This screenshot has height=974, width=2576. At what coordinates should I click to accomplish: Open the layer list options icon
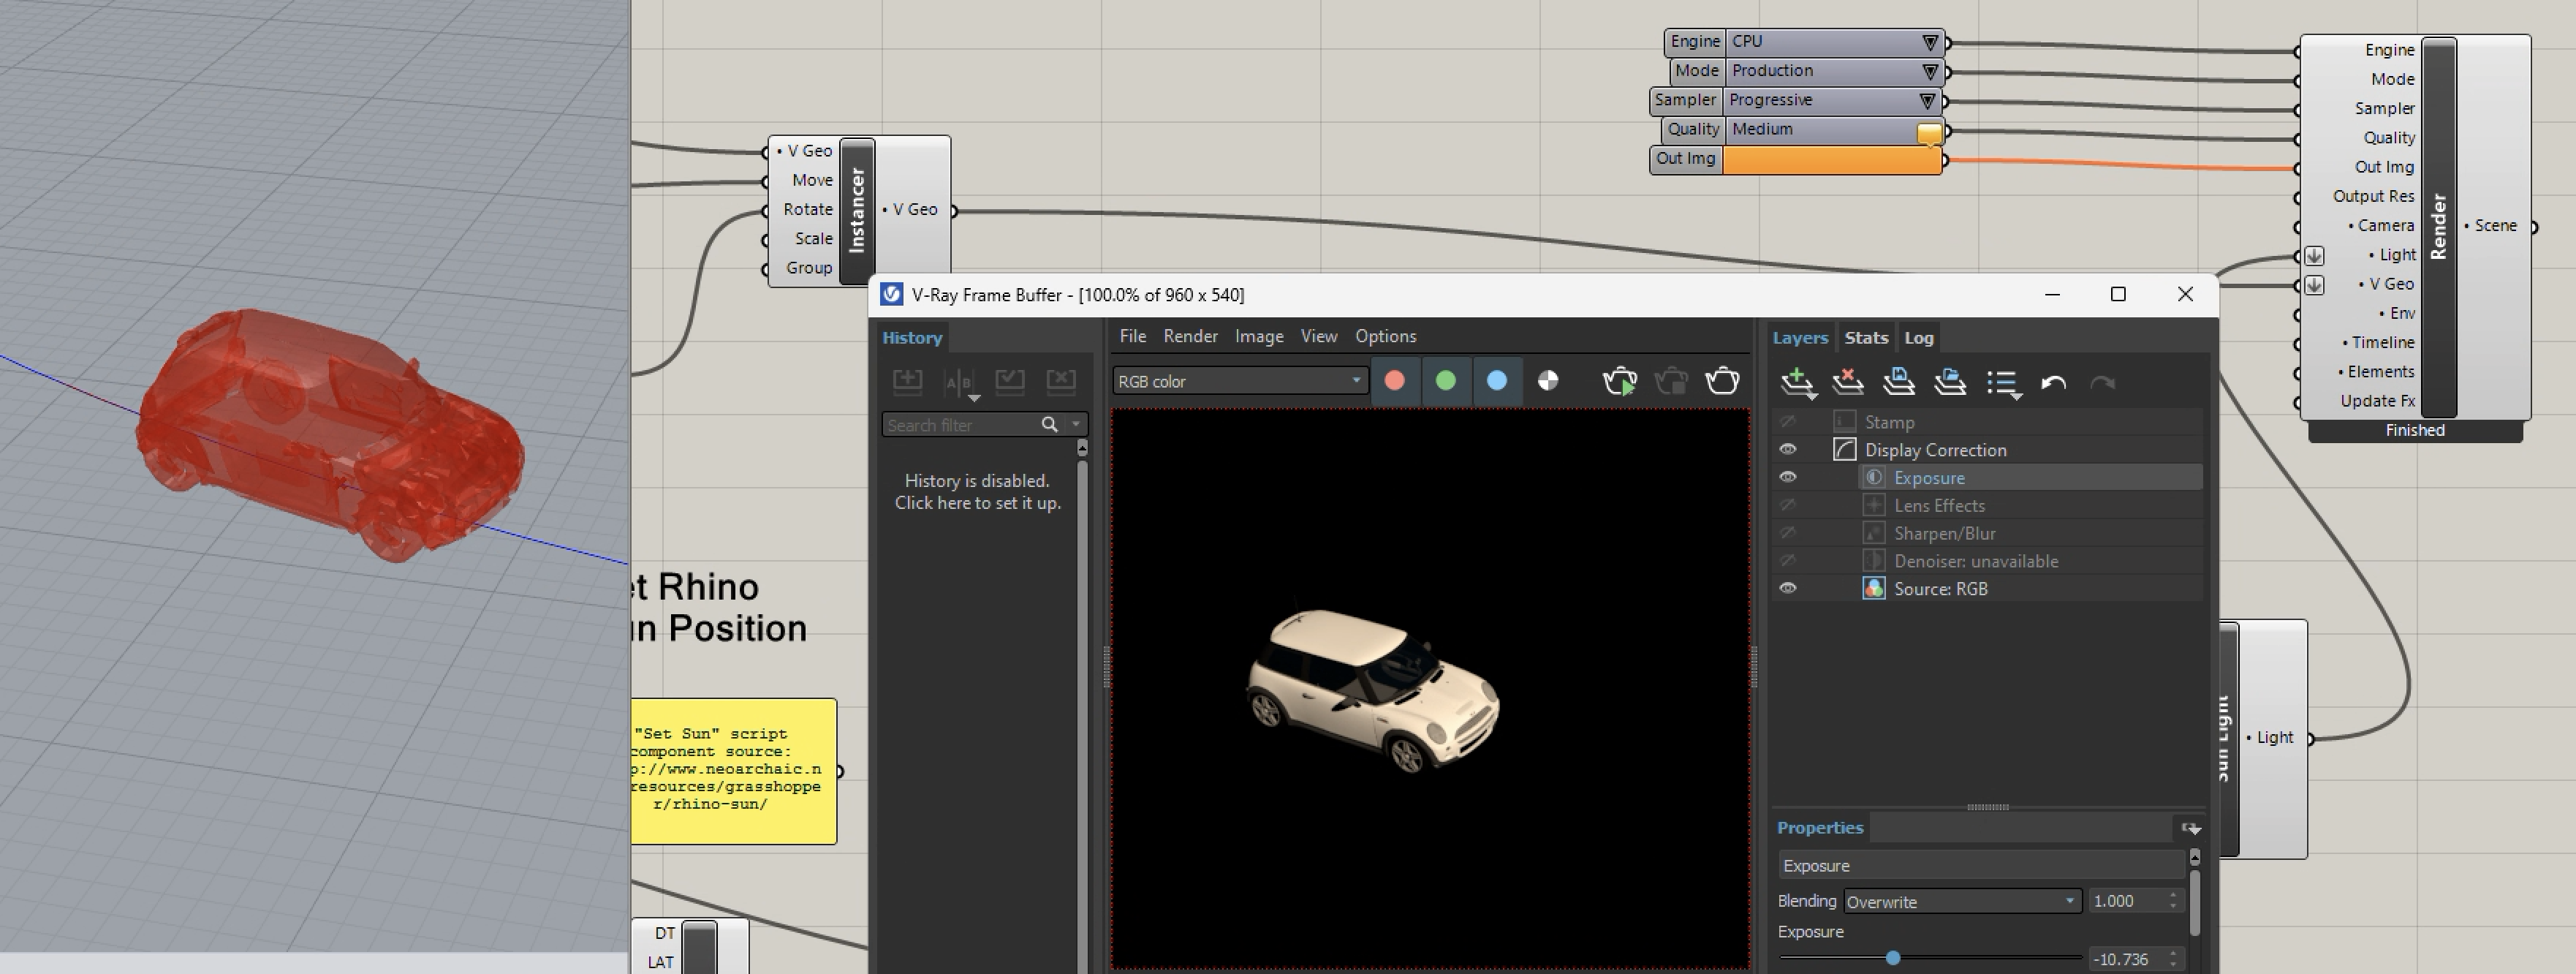2002,383
